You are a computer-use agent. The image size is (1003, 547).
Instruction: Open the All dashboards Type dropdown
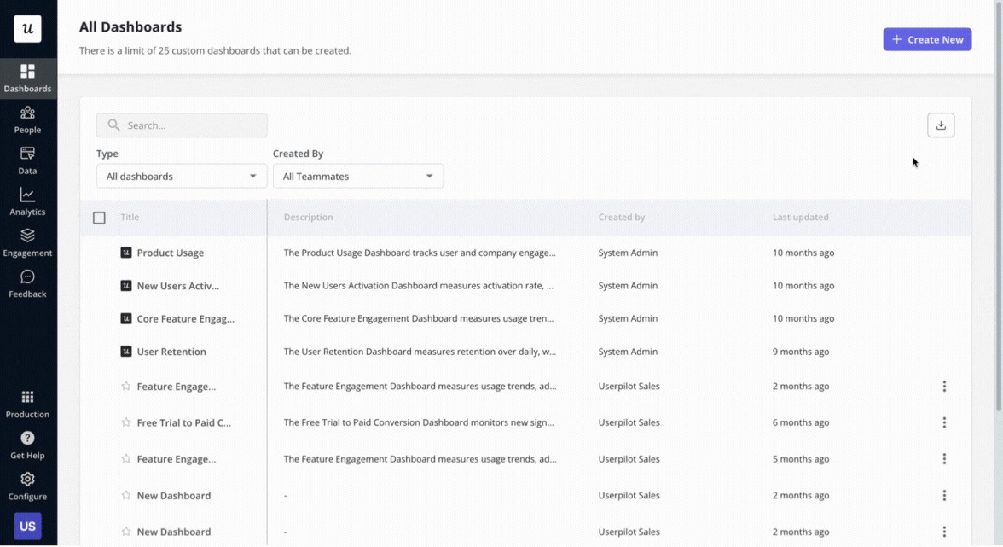pos(181,176)
